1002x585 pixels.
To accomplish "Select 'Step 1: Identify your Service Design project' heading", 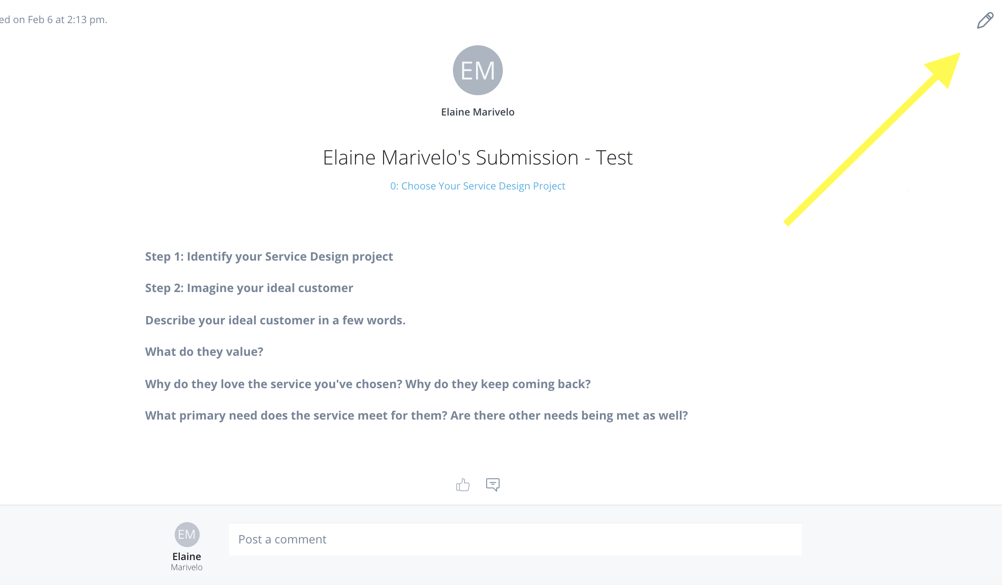I will click(269, 256).
